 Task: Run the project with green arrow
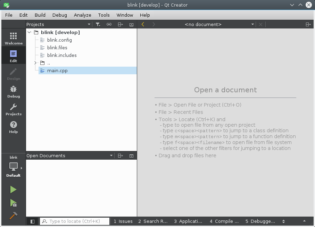pos(13,190)
